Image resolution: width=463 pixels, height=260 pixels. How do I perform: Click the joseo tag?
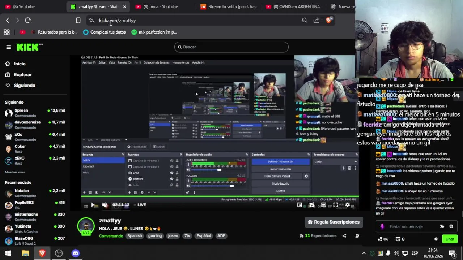[x=173, y=236]
